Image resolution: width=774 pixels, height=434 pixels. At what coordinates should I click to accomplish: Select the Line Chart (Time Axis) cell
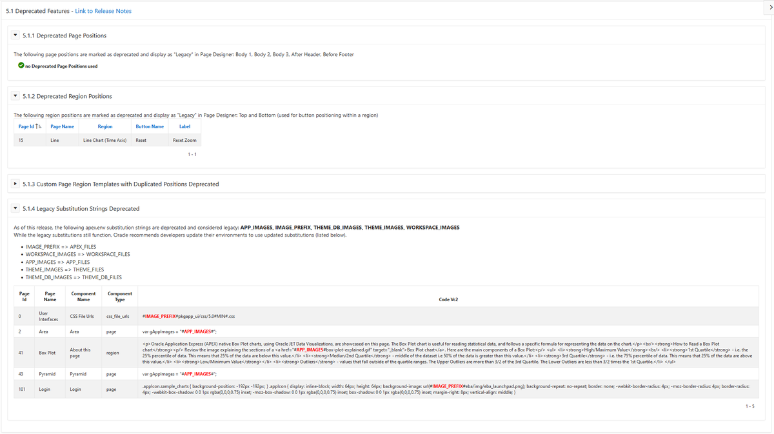(x=104, y=140)
